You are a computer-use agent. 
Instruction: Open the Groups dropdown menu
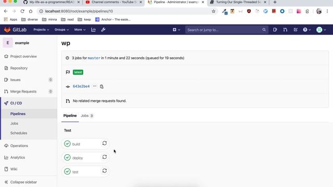(61, 30)
